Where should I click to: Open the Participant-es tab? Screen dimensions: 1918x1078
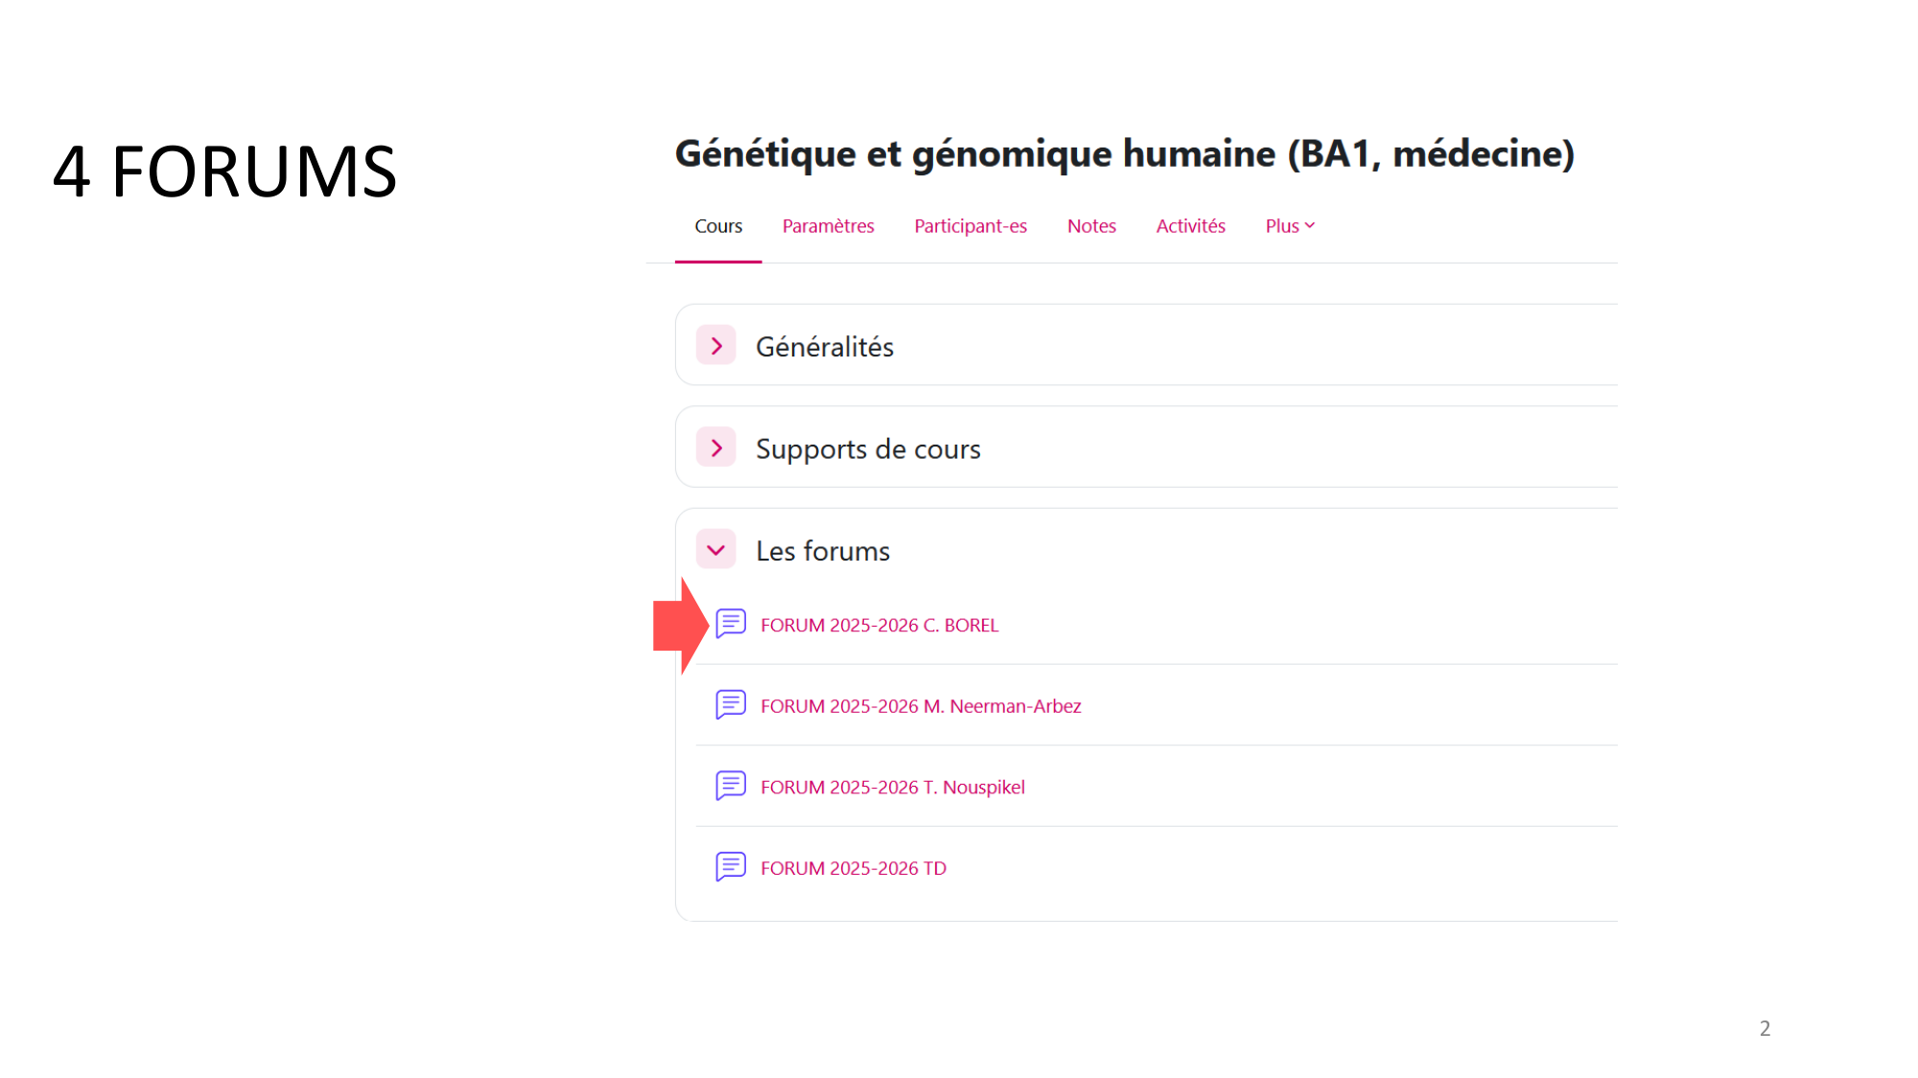click(971, 226)
